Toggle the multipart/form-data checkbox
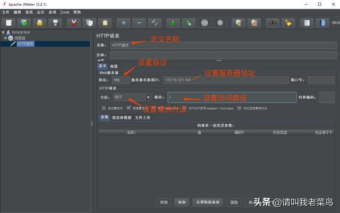Image resolution: width=340 pixels, height=213 pixels. (184, 108)
